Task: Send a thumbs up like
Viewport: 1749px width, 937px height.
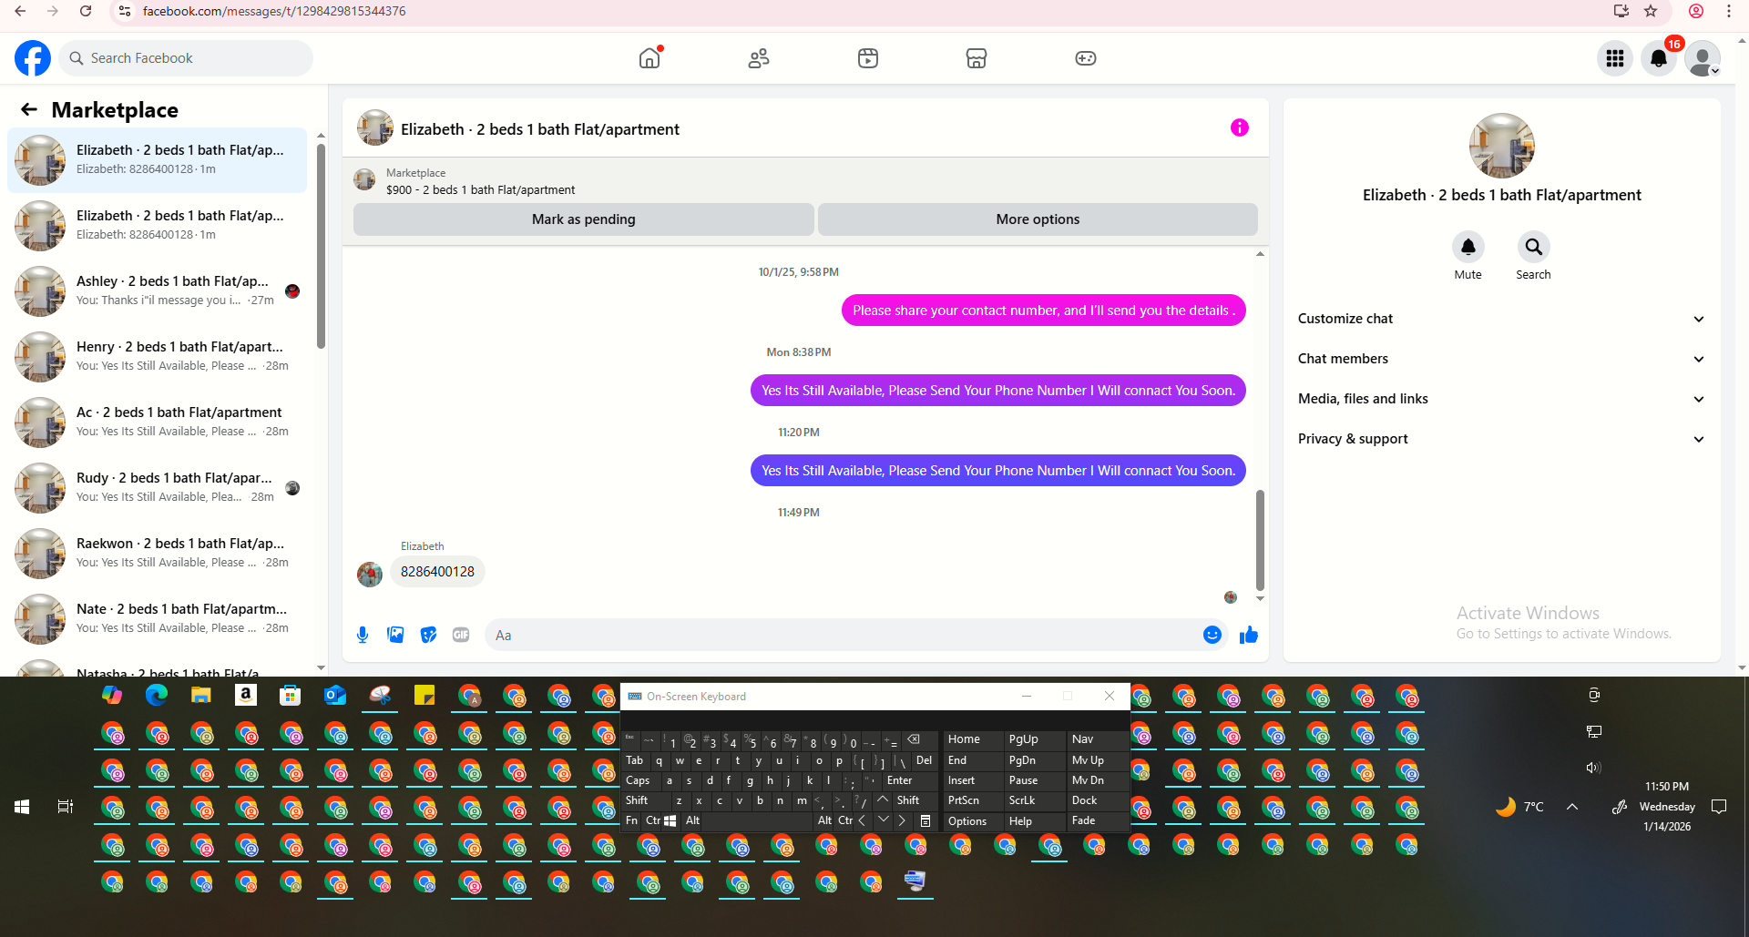Action: (1249, 635)
